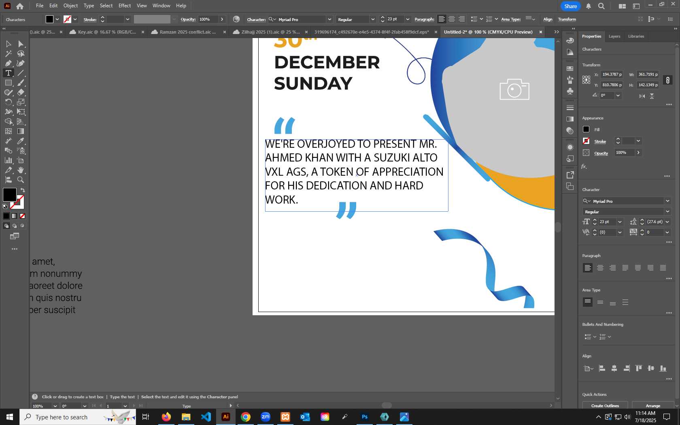Click the large black fill color box in toolbar
The image size is (680, 425).
point(9,195)
